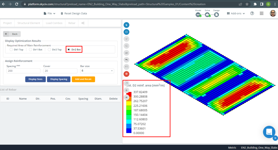Click the undo arrow icon

point(126,60)
